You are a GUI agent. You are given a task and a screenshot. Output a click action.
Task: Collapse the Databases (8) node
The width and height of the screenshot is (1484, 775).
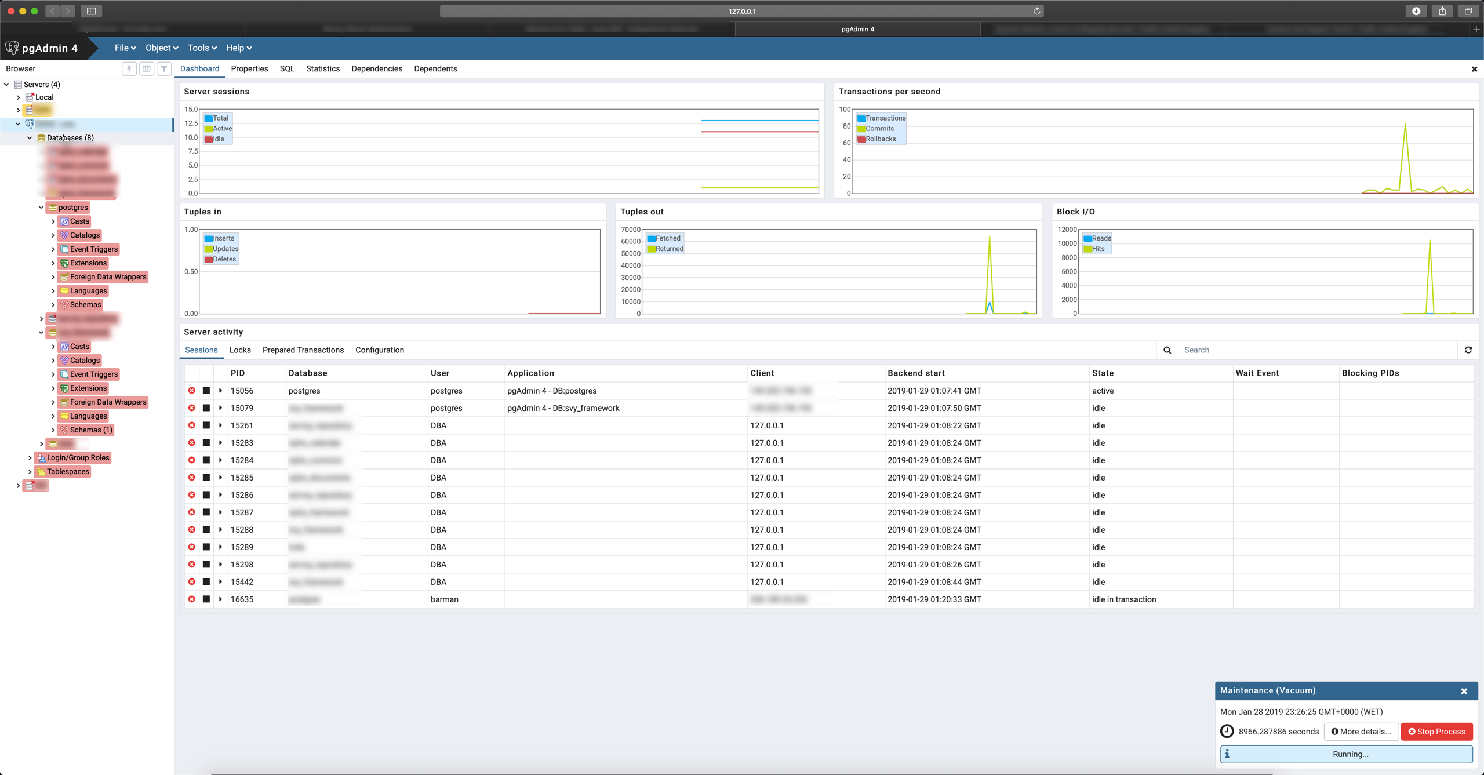[30, 138]
